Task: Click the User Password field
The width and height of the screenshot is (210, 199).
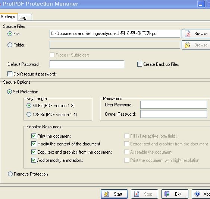Action: coord(173,105)
